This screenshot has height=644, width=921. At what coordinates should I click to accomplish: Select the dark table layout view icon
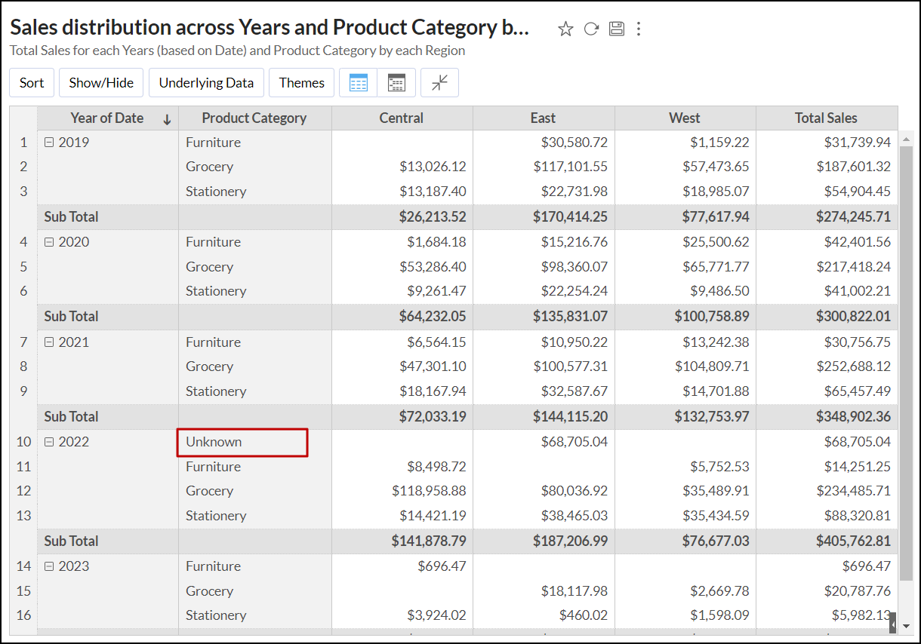[396, 83]
